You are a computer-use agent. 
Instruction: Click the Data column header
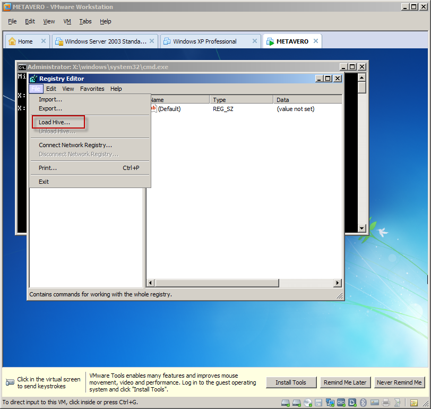coord(308,99)
